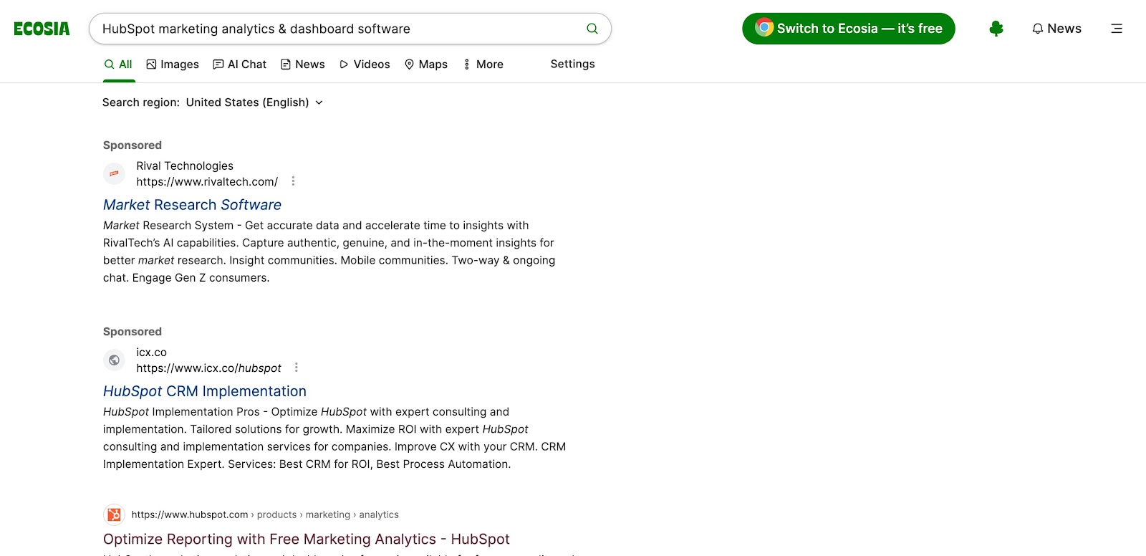The width and height of the screenshot is (1146, 556).
Task: Click the Market Research System ad description
Action: 329,251
